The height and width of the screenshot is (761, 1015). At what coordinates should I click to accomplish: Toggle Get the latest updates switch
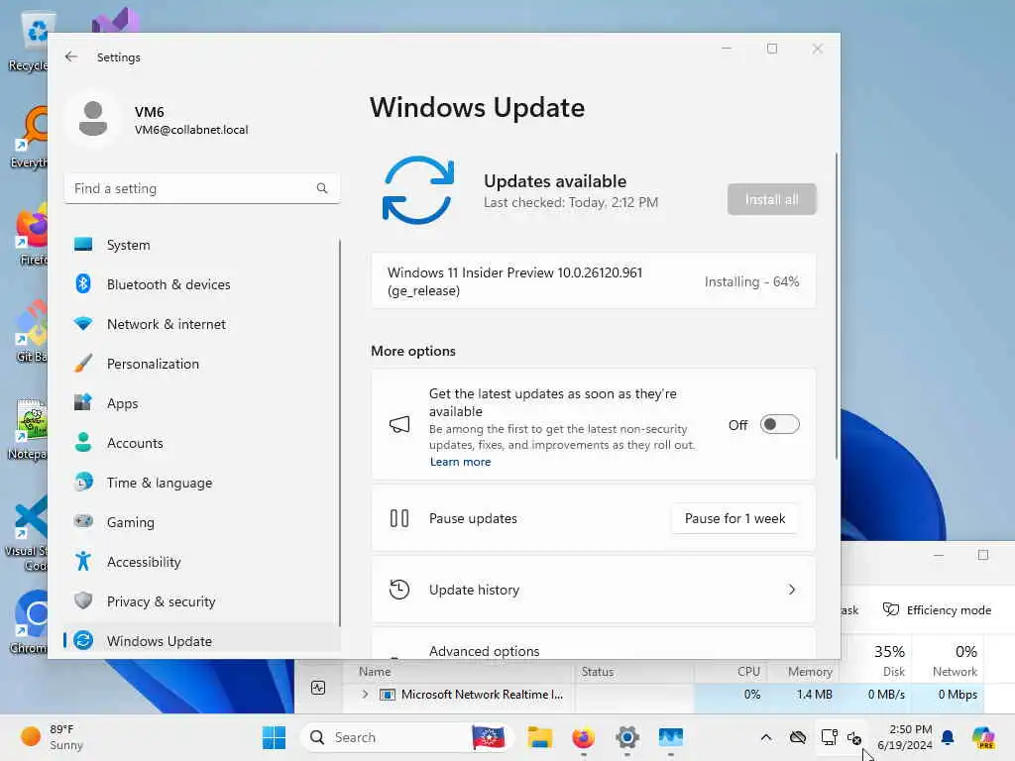pyautogui.click(x=779, y=424)
